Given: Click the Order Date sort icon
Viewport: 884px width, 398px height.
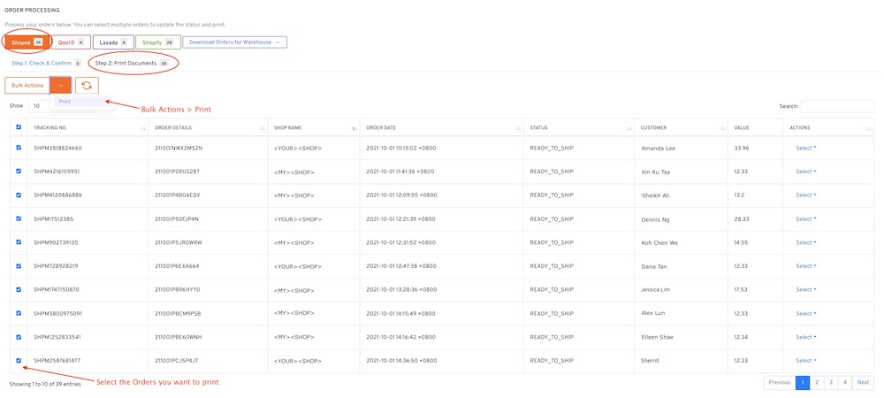Looking at the screenshot, I should point(518,129).
